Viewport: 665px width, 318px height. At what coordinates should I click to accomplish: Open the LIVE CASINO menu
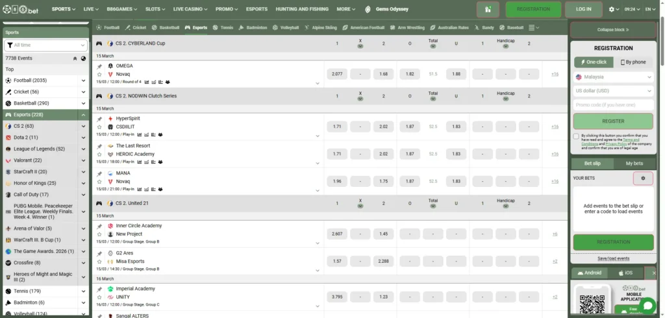coord(190,9)
